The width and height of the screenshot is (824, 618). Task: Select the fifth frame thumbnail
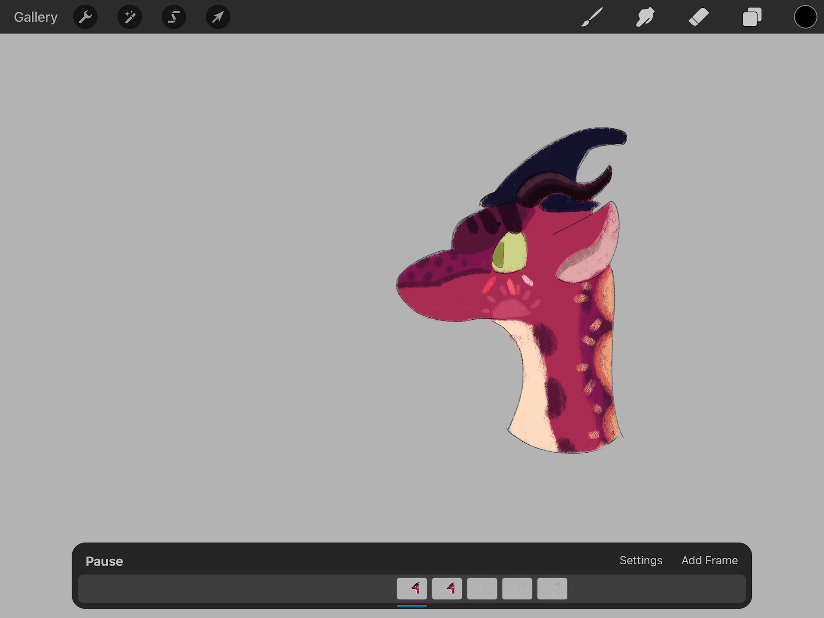point(552,589)
